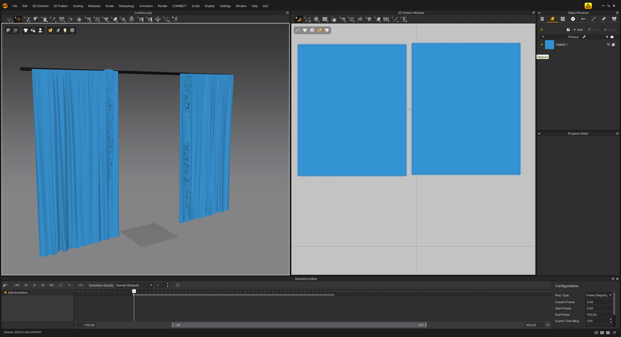Viewport: 621px width, 337px height.
Task: Click the avatar display icon in 3D view
Action: [x=40, y=30]
